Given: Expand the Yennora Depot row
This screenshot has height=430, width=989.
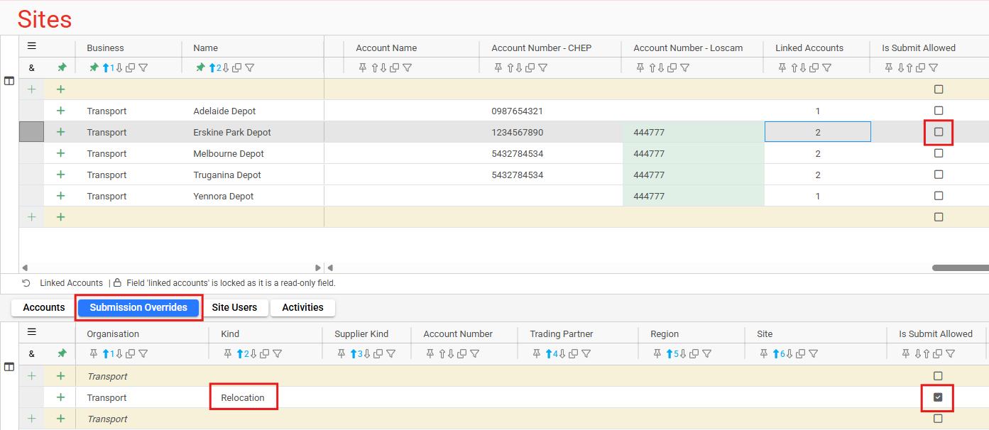Looking at the screenshot, I should (60, 196).
